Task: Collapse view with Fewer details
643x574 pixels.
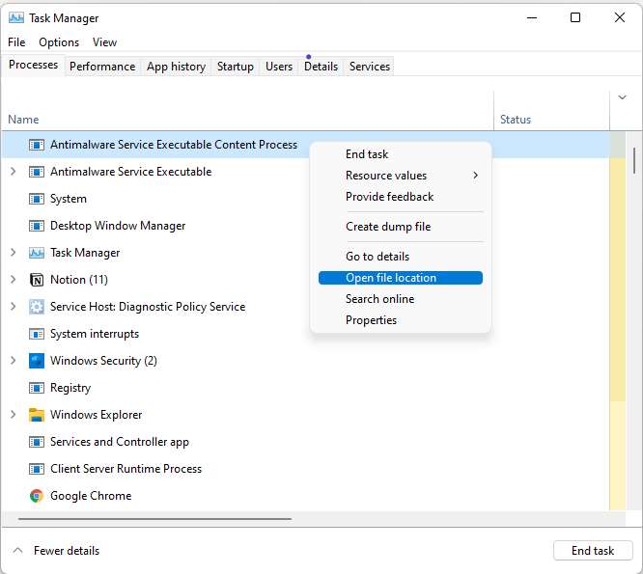Action: pyautogui.click(x=56, y=551)
